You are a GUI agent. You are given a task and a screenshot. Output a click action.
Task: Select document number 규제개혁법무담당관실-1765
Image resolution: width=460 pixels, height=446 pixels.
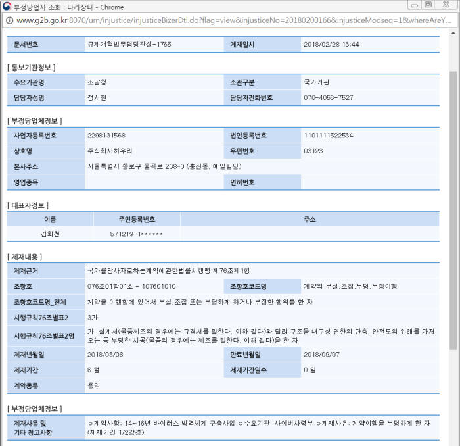tap(129, 44)
